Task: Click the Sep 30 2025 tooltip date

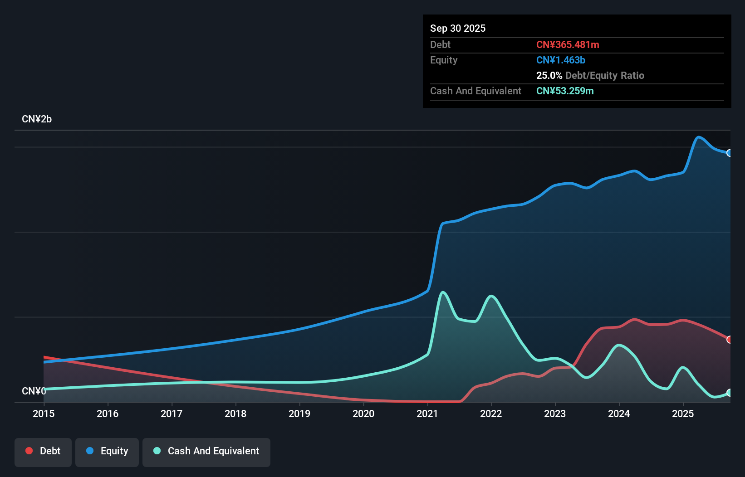Action: [x=458, y=28]
